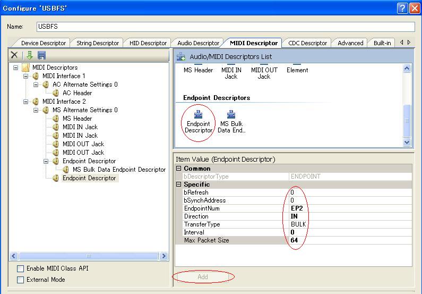Click the tree horizontal scrollbar thumb

(x=89, y=256)
